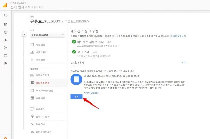Screen dimensions: 210x139
Task: Open the Acquisition branching sidebar icon
Action: [6, 48]
